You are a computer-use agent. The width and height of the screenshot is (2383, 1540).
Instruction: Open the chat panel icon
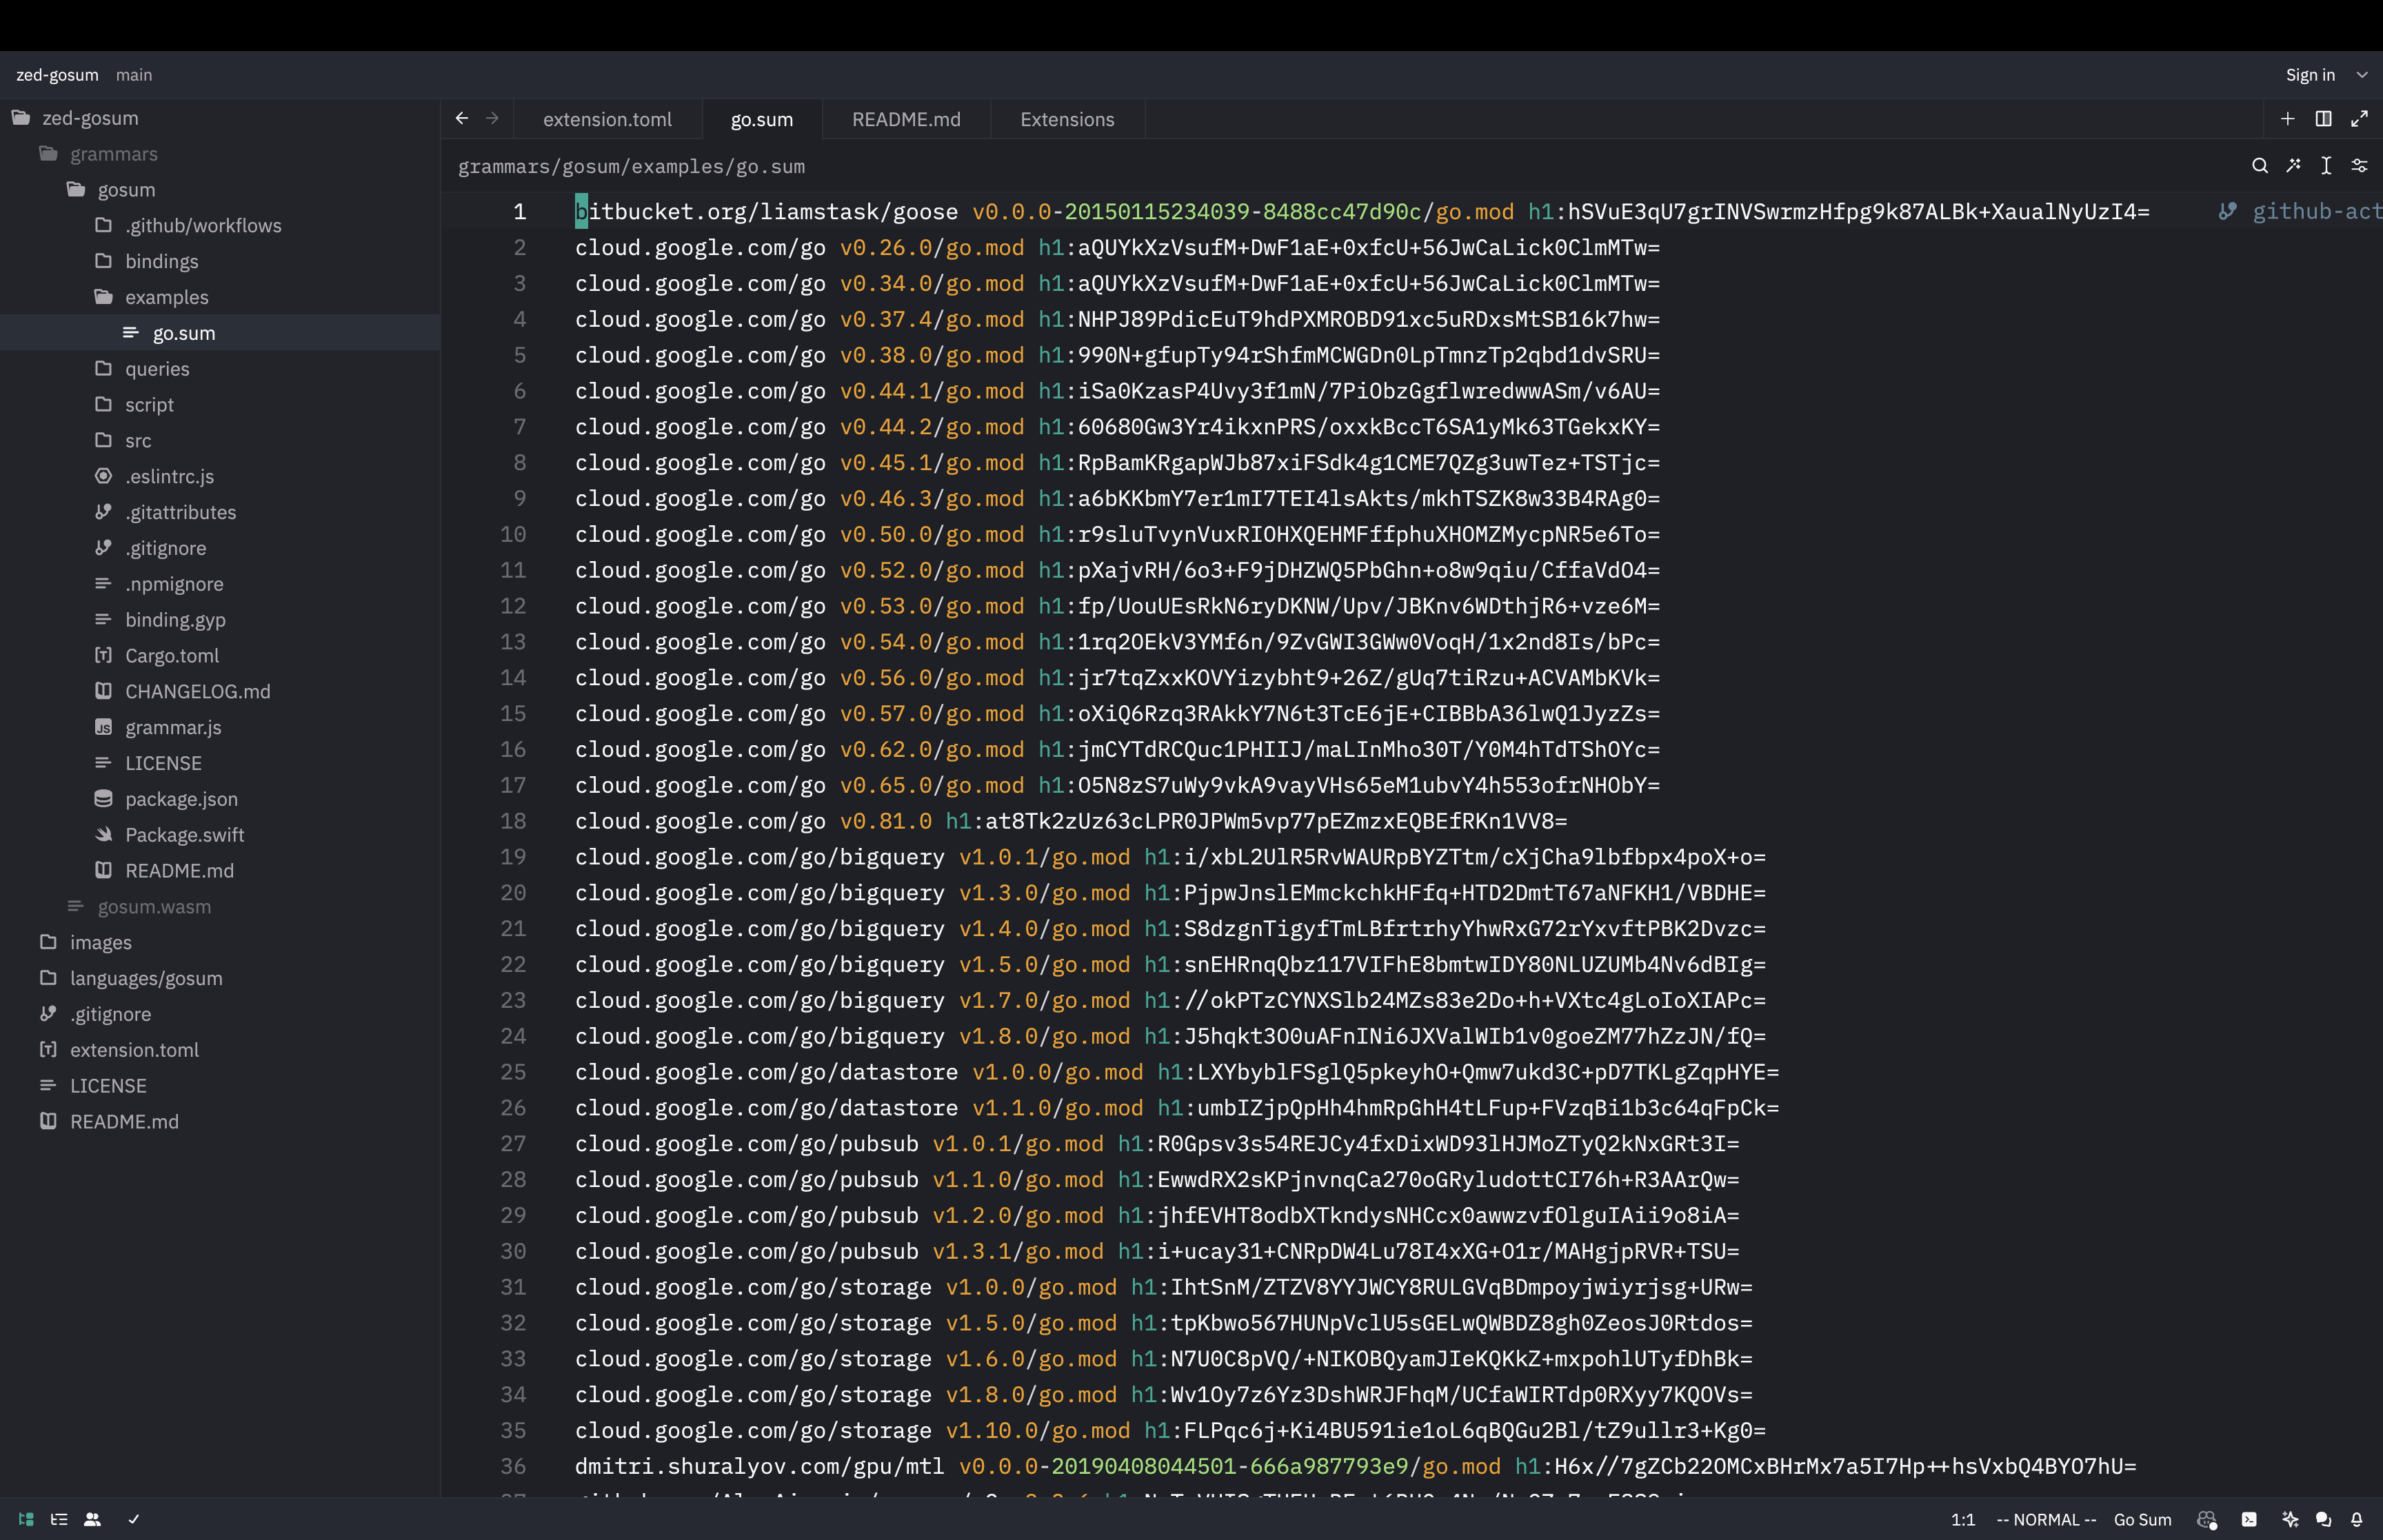[x=2323, y=1519]
